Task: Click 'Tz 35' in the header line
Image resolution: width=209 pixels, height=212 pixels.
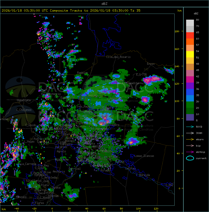Action: (135, 11)
